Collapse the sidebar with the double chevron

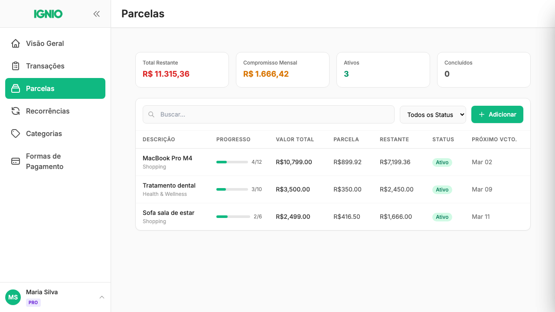coord(96,13)
